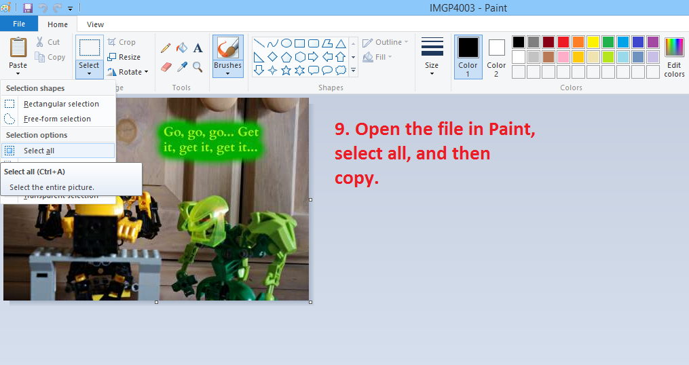The width and height of the screenshot is (689, 365).
Task: Click the Cut button
Action: coord(48,42)
